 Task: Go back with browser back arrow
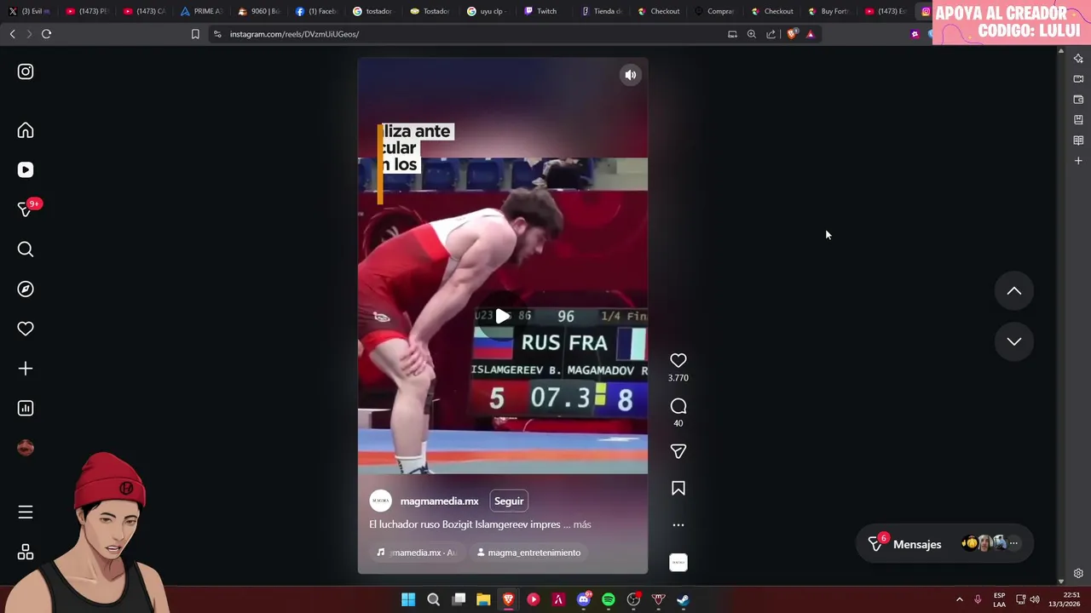click(12, 34)
